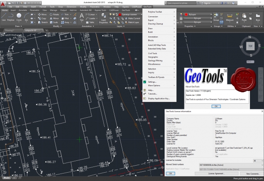Image resolution: width=264 pixels, height=181 pixels.
Task: Select the Text annotation tool
Action: [x=81, y=17]
